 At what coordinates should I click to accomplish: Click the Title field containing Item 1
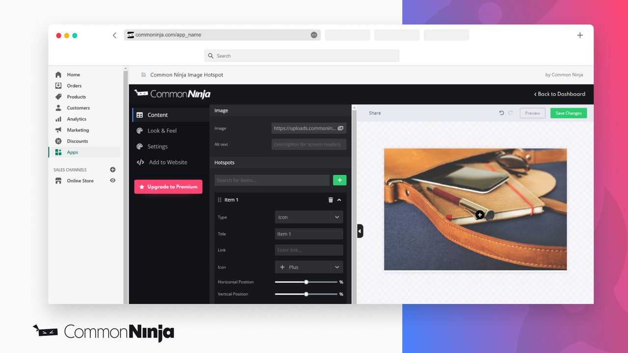(x=309, y=234)
